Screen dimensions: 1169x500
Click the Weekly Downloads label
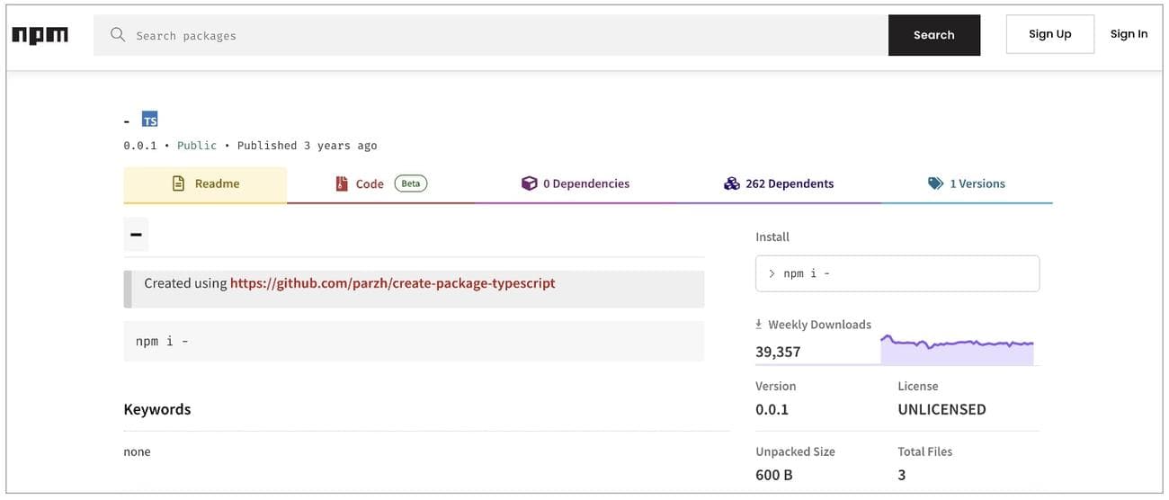819,325
